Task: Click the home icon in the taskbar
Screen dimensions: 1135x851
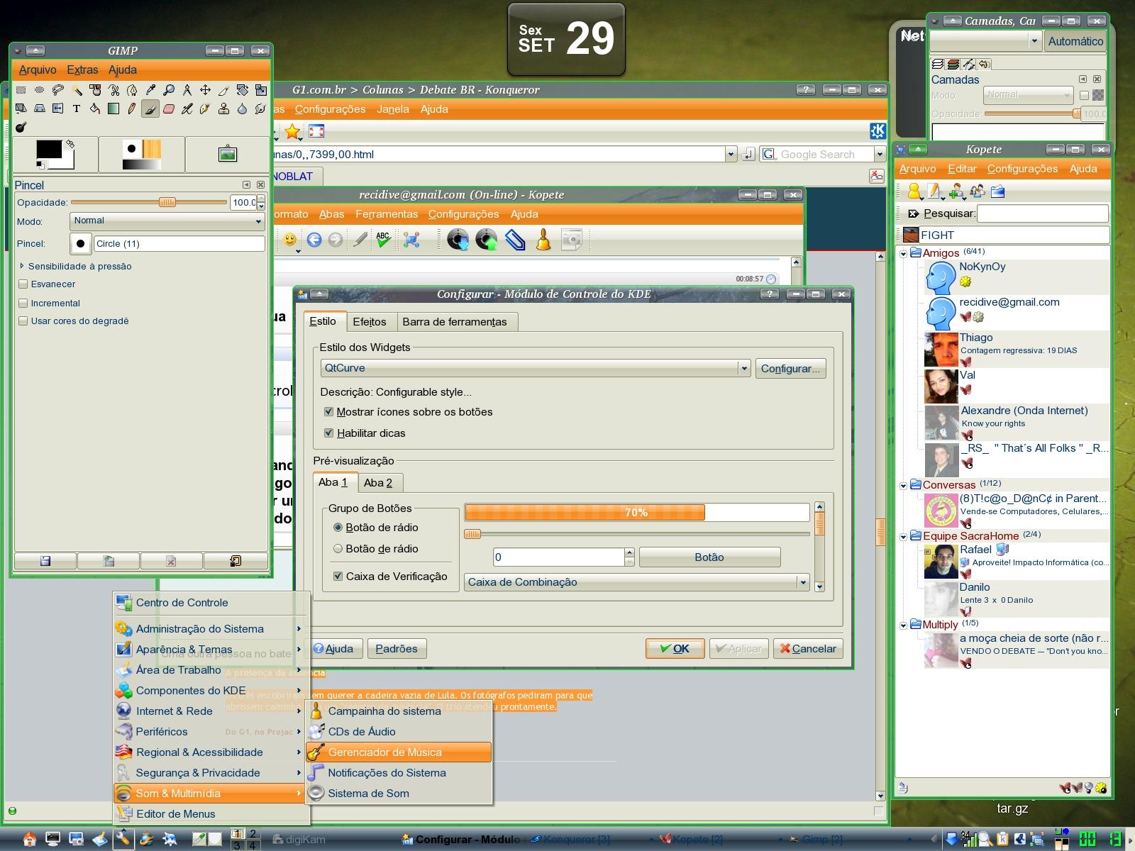Action: coord(29,840)
